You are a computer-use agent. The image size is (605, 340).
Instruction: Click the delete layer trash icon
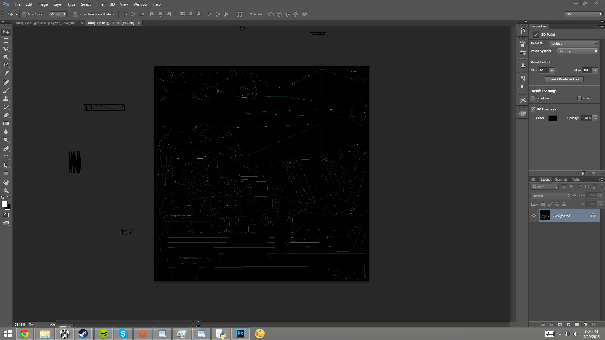coord(594,325)
